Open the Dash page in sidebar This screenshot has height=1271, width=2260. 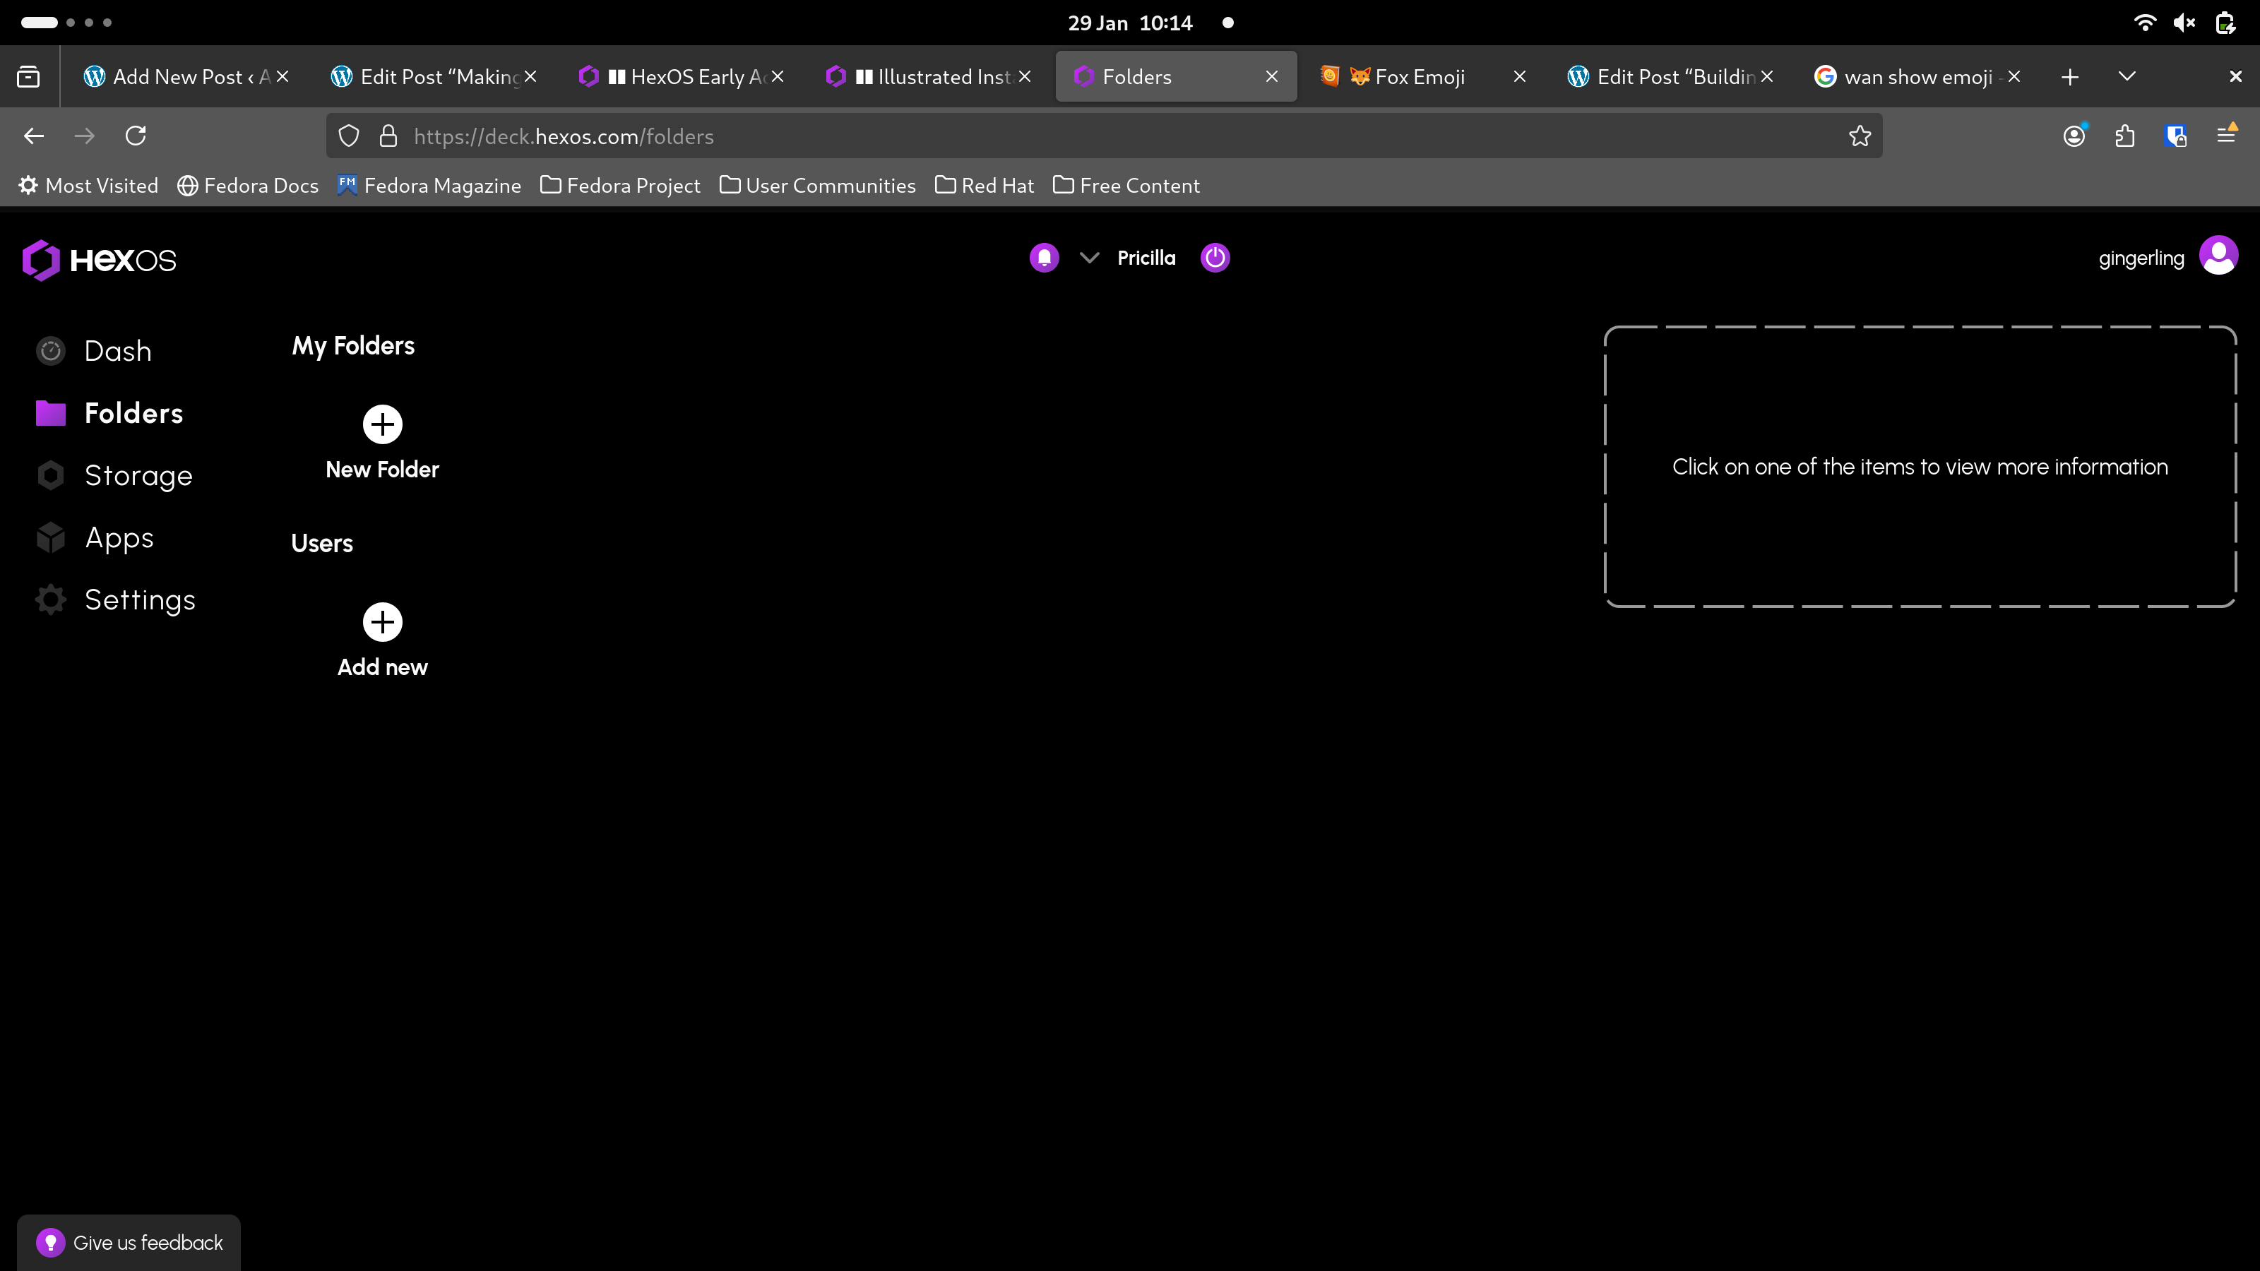pyautogui.click(x=117, y=351)
